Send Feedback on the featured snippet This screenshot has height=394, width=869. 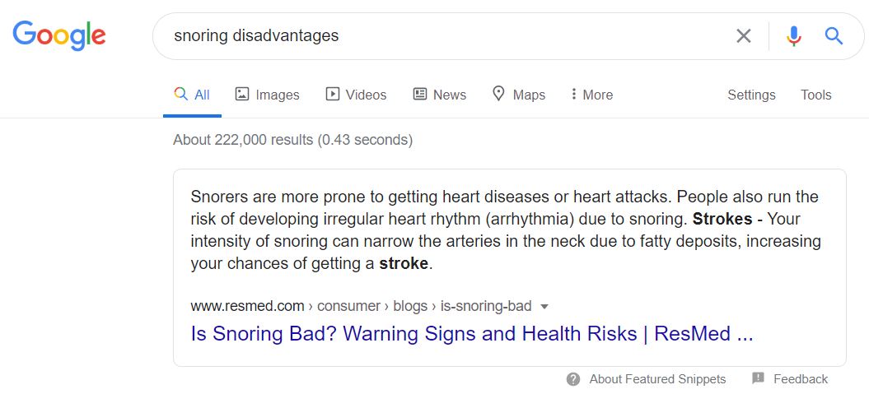(790, 379)
